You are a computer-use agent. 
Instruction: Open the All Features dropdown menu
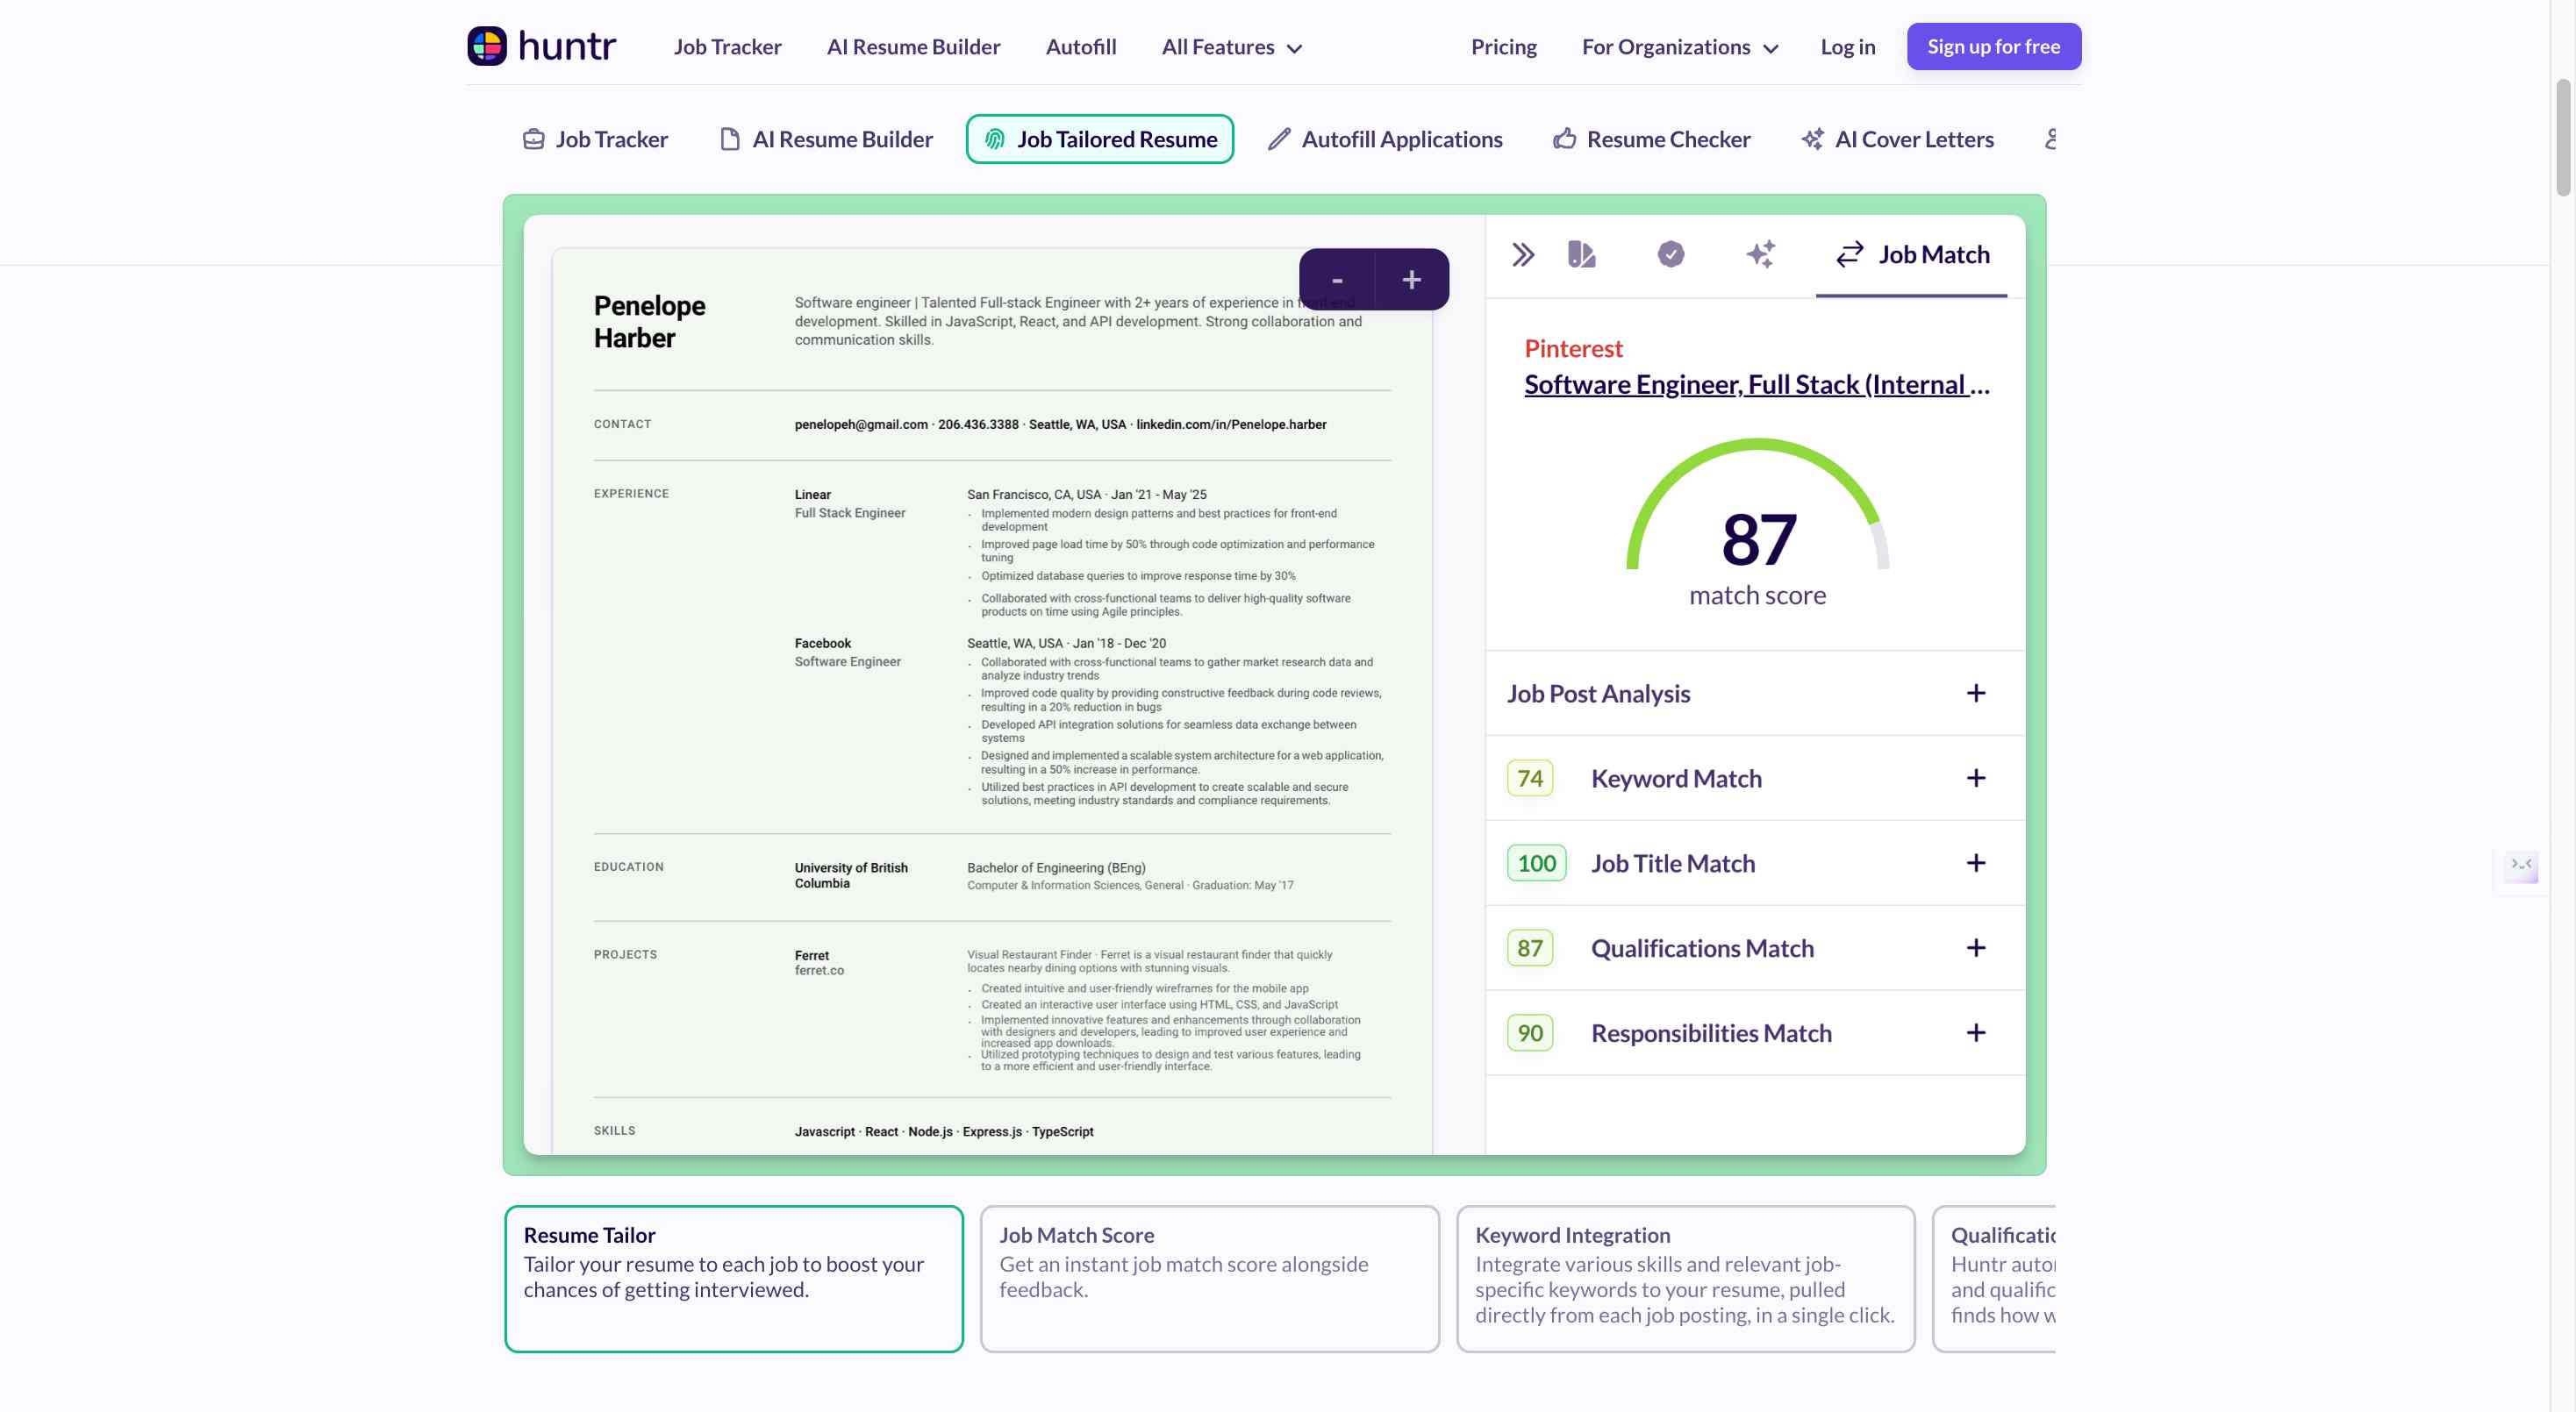[1231, 47]
